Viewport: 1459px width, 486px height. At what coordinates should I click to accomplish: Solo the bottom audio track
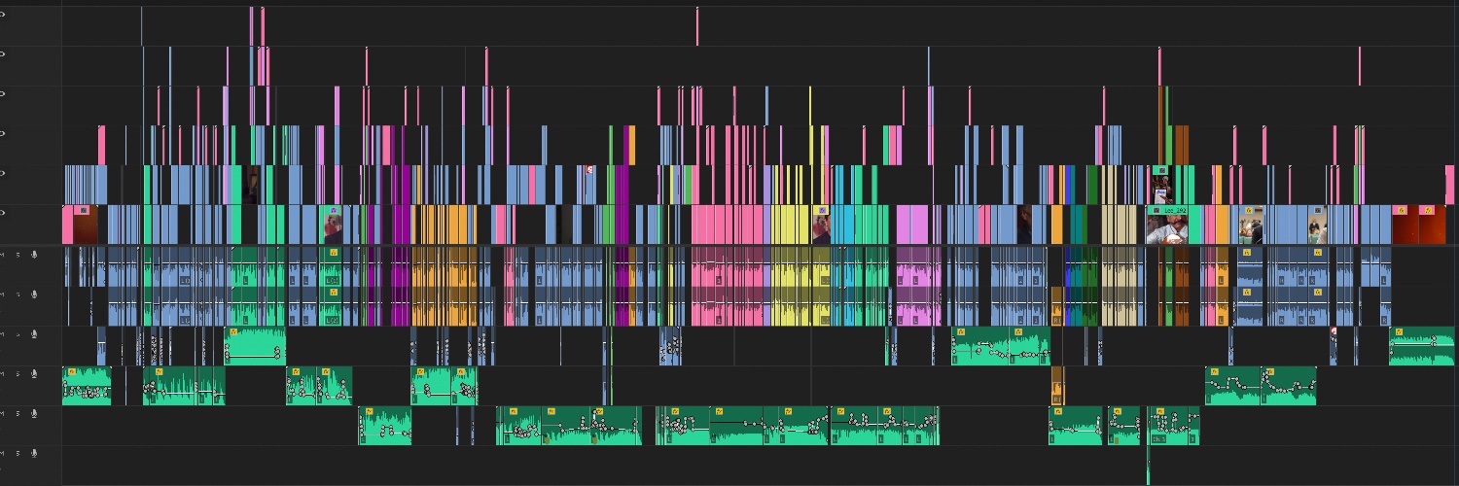click(18, 454)
